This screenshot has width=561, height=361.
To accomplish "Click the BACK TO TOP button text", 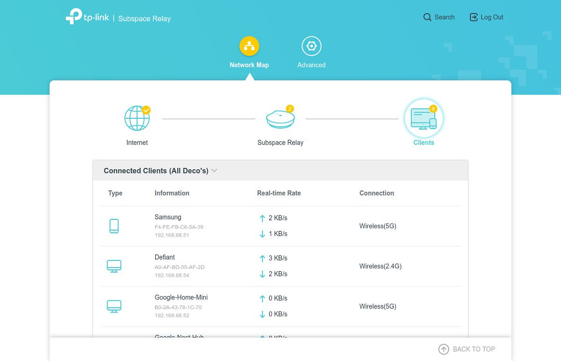I will tap(474, 349).
